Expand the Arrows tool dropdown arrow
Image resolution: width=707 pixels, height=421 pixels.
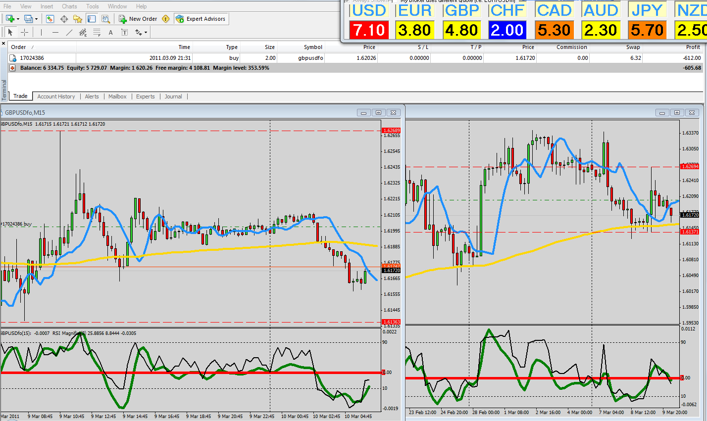coord(146,32)
